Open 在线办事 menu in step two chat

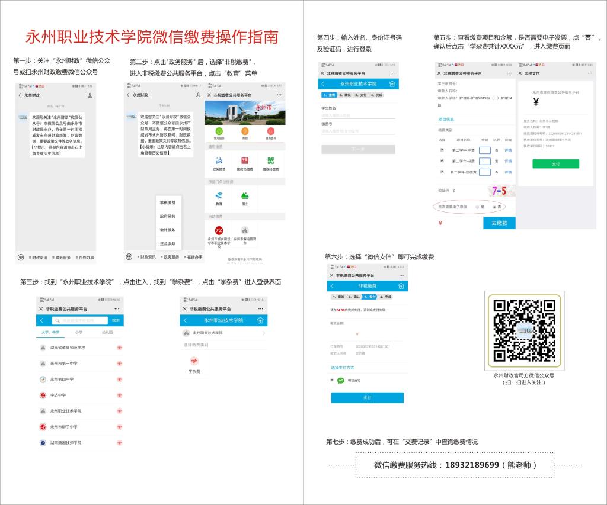(193, 257)
